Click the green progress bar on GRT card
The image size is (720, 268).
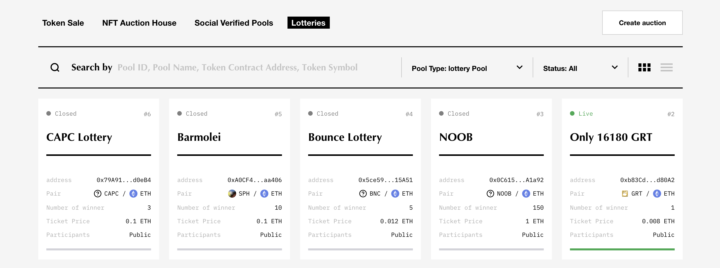point(622,249)
